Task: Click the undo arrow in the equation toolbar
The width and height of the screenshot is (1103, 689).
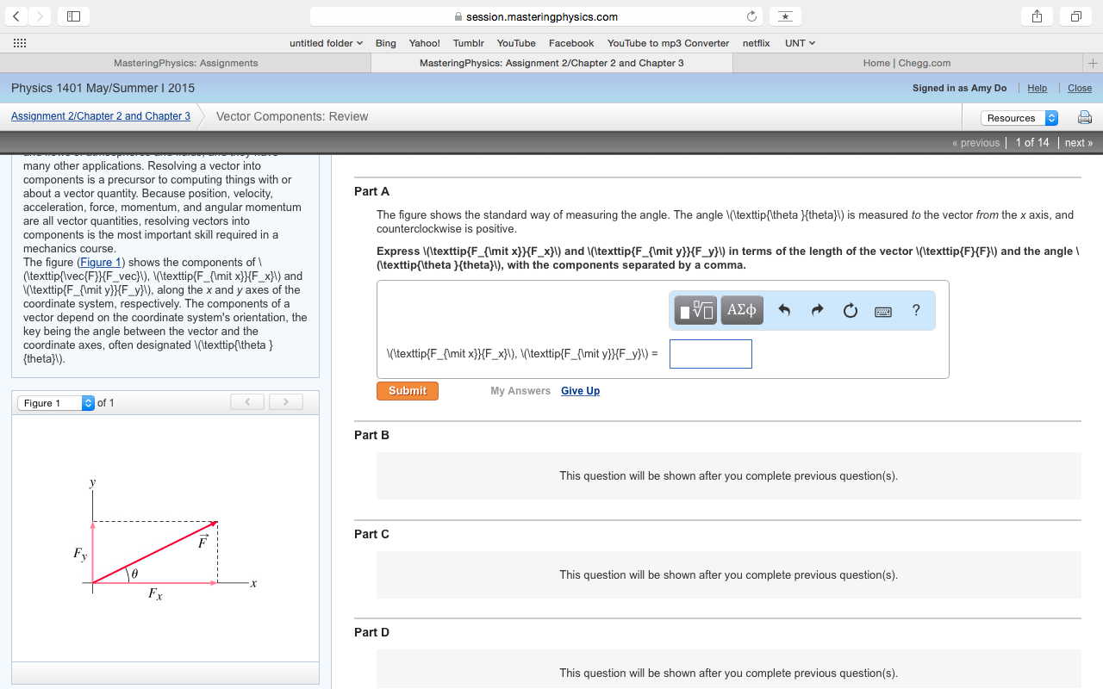Action: [x=784, y=310]
